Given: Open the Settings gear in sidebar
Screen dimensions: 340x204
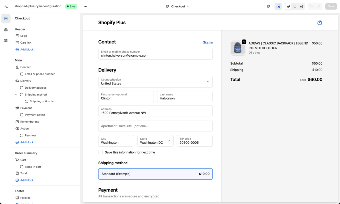Looking at the screenshot, I should point(6,30).
